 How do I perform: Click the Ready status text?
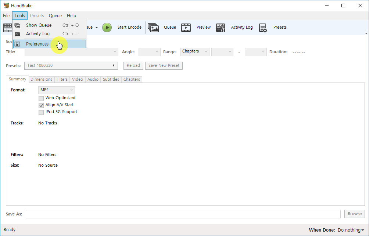coord(10,230)
